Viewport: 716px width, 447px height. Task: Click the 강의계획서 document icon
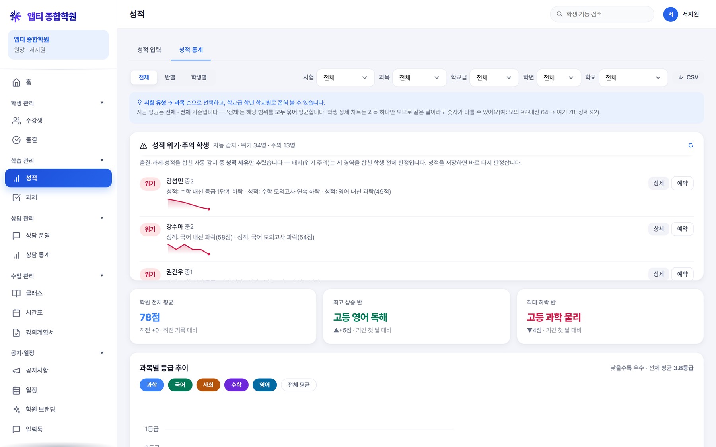(x=16, y=333)
